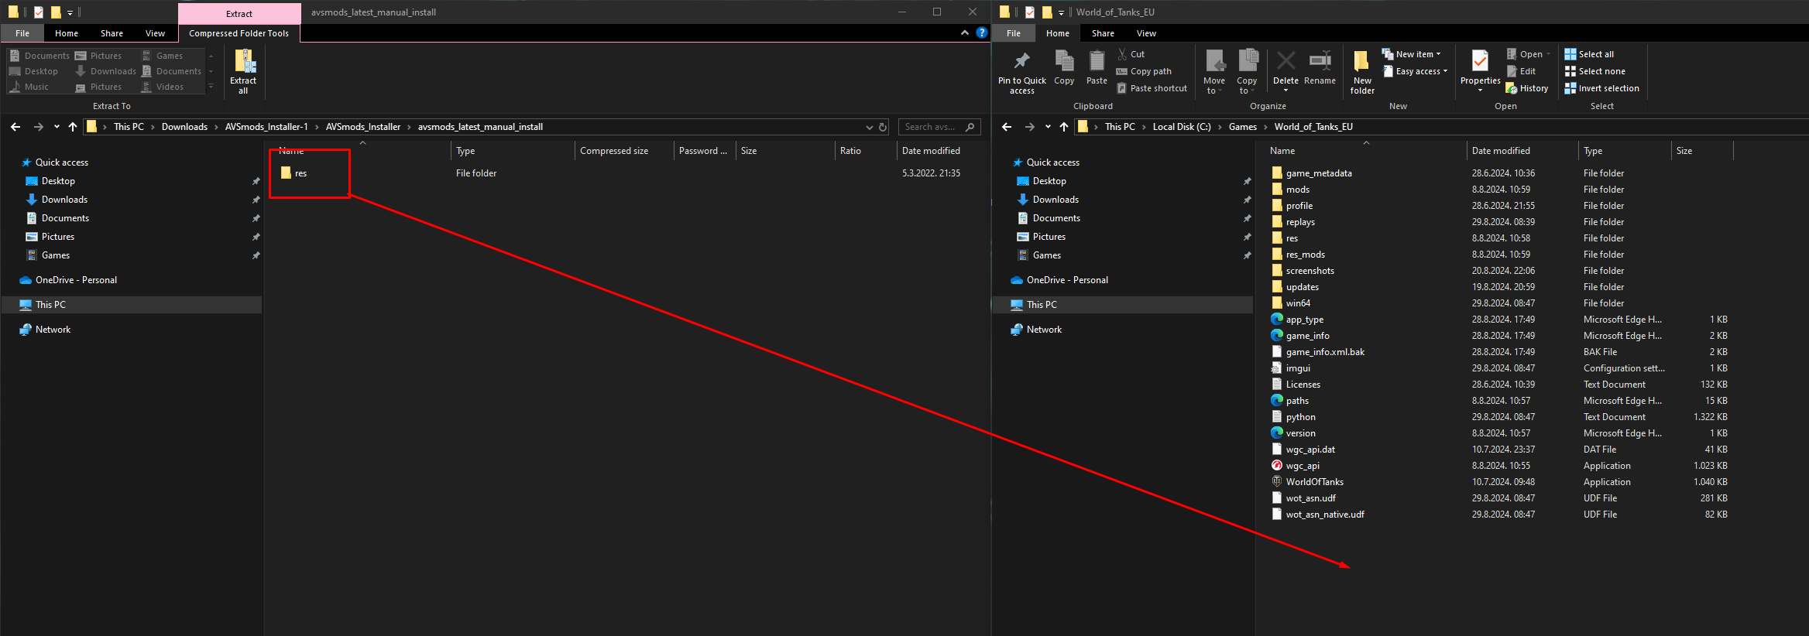Open the Open button dropdown arrow
The image size is (1809, 636).
click(x=1548, y=54)
